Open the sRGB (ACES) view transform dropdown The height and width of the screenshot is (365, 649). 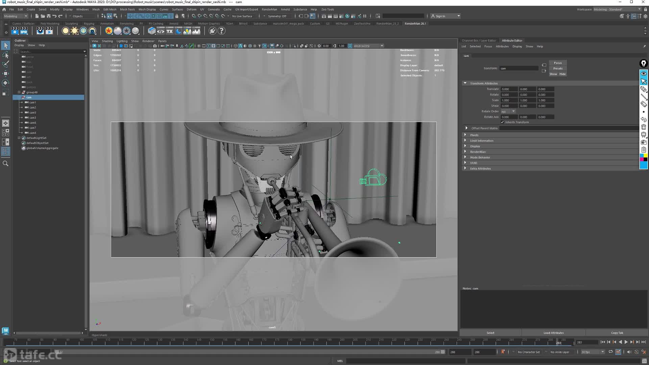point(368,46)
